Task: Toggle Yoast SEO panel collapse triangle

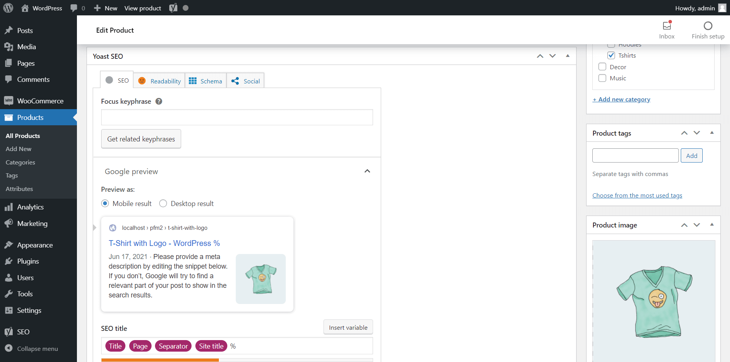Action: [x=568, y=56]
